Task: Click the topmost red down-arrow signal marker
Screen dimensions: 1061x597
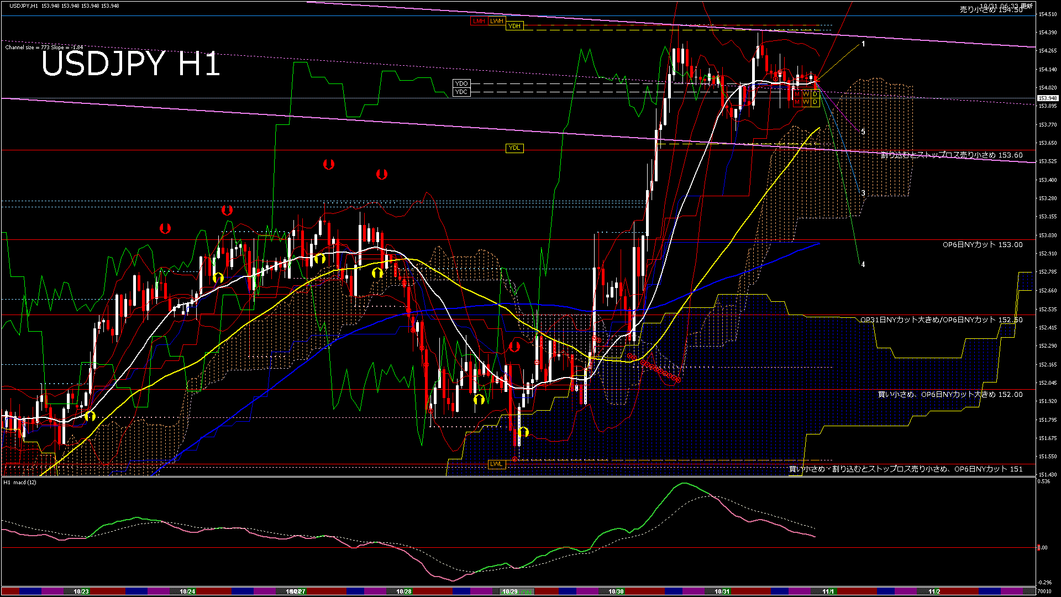Action: pos(329,164)
